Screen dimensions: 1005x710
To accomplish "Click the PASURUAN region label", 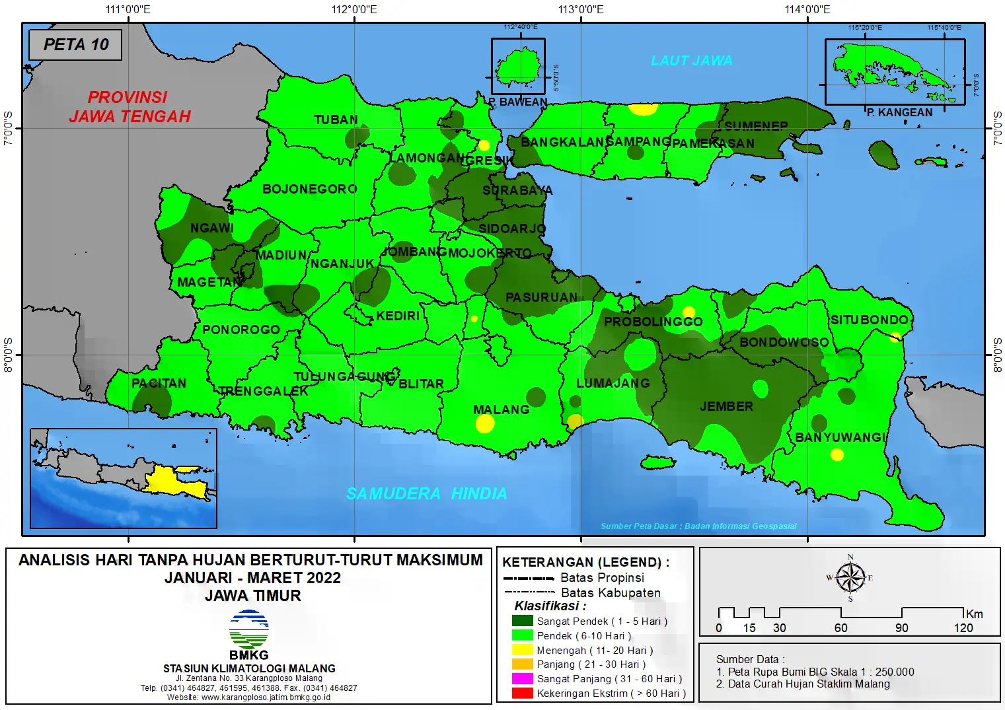I will 542,298.
